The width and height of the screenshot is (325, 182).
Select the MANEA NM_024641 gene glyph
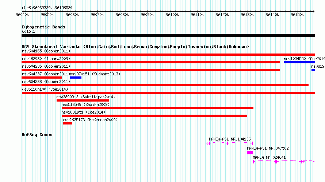(284, 161)
